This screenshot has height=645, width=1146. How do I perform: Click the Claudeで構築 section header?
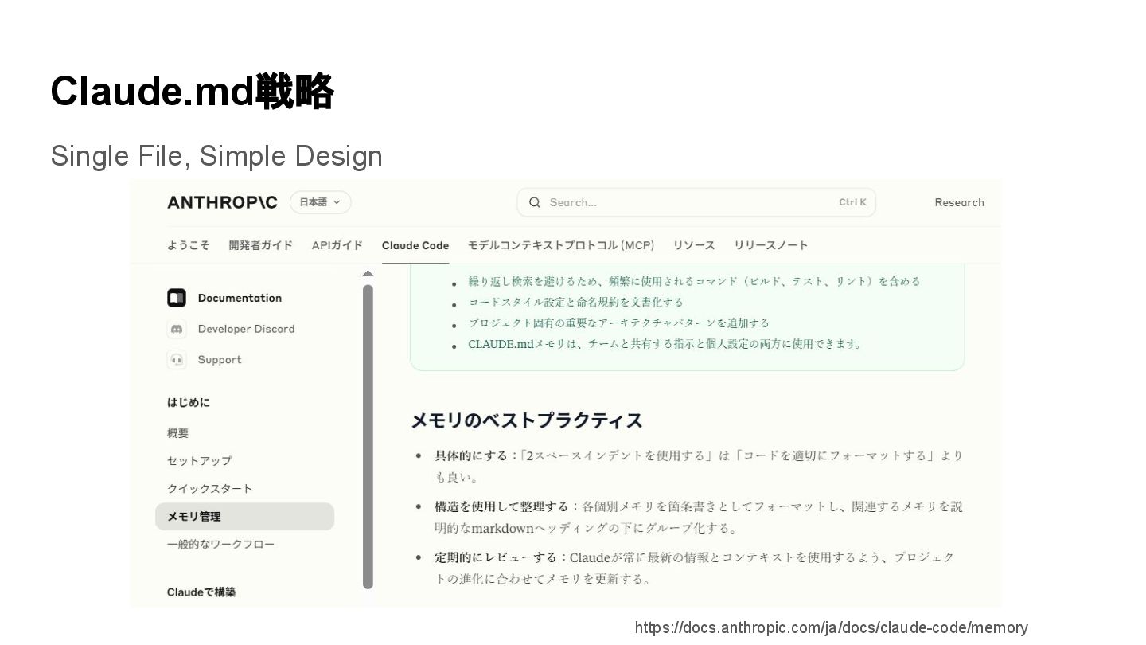[201, 592]
